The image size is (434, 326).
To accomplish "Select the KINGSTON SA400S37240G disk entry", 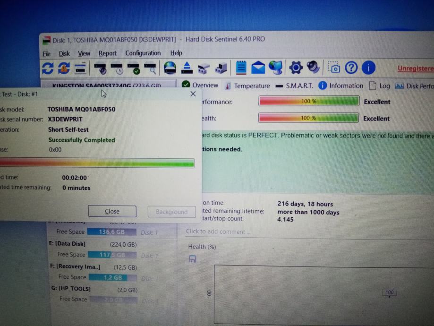I will point(108,85).
